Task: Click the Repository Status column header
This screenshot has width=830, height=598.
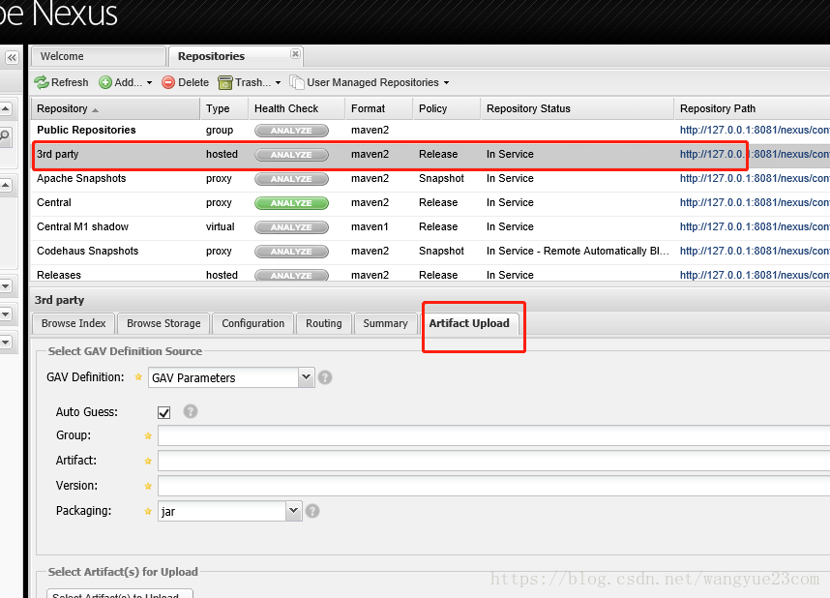Action: coord(577,108)
